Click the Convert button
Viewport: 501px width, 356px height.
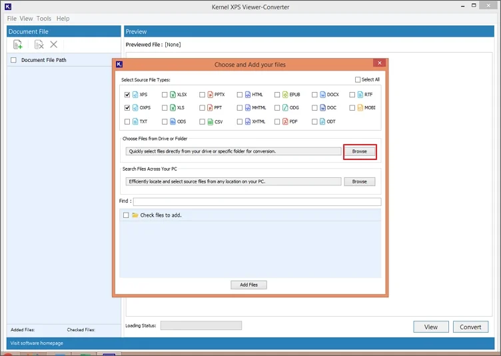470,327
